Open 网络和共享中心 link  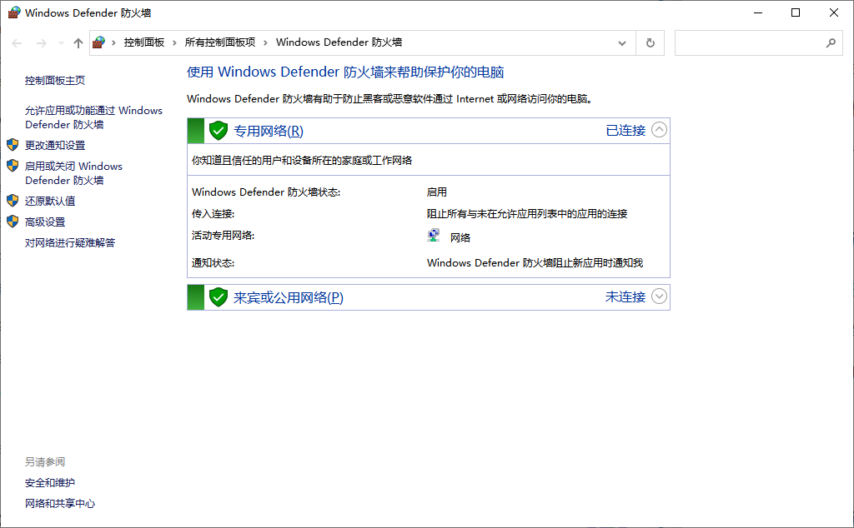60,503
